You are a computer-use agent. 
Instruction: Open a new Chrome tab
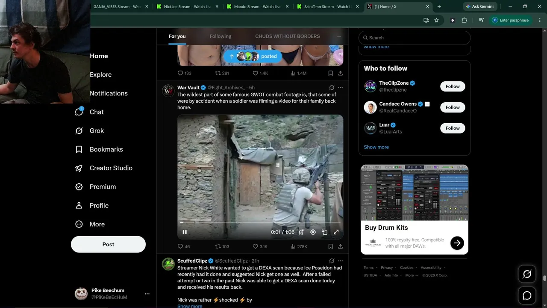pos(439,6)
